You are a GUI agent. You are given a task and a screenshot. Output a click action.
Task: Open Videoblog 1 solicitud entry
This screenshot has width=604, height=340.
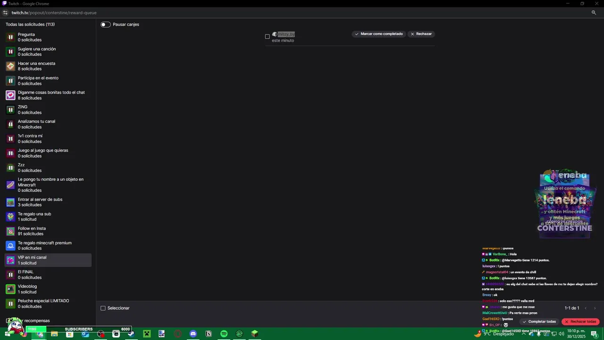click(x=48, y=289)
